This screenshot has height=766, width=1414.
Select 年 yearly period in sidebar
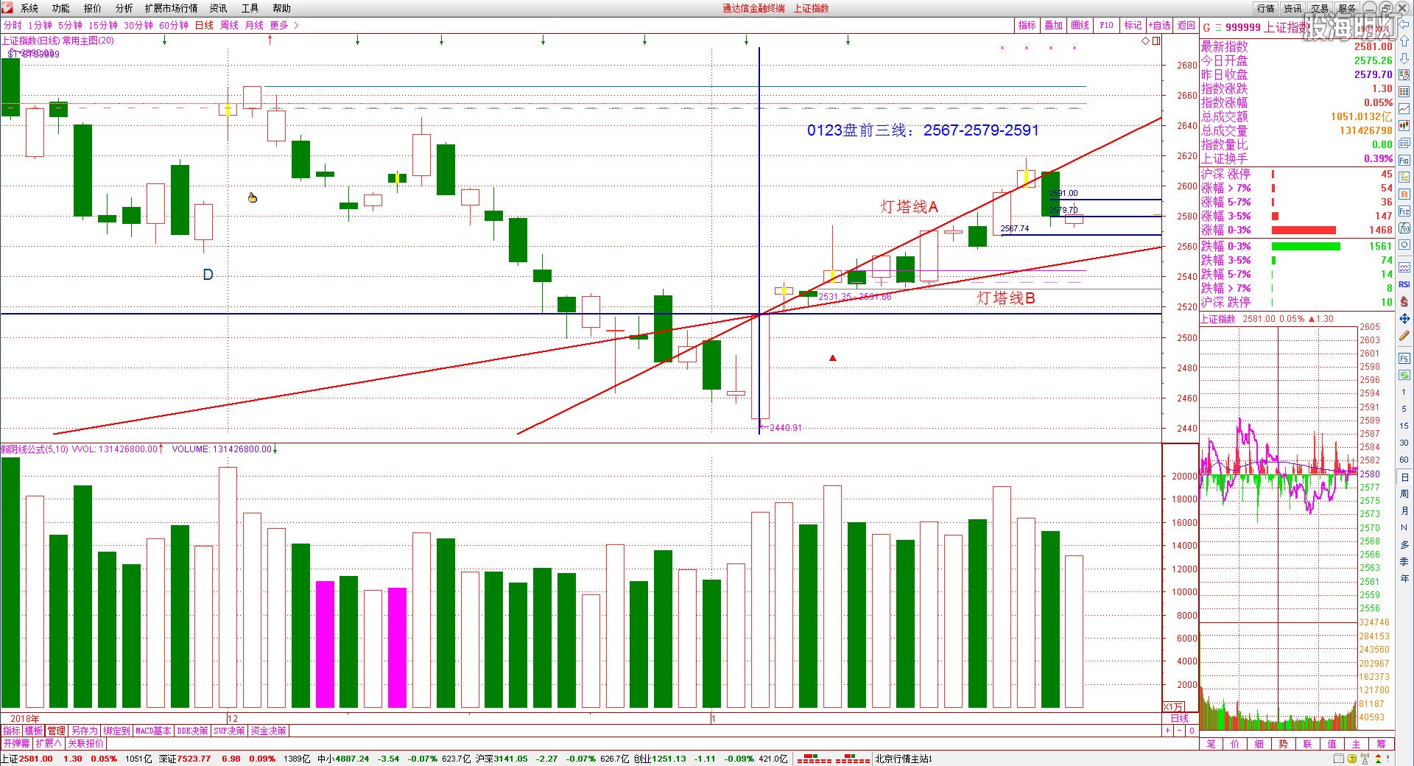pos(1404,578)
